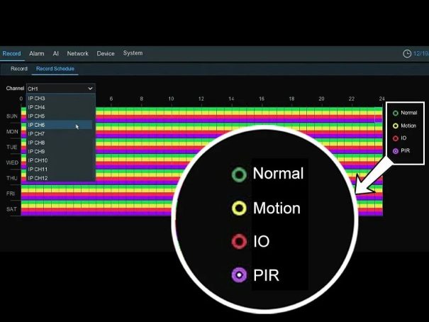Click the SAT row day label

12,209
